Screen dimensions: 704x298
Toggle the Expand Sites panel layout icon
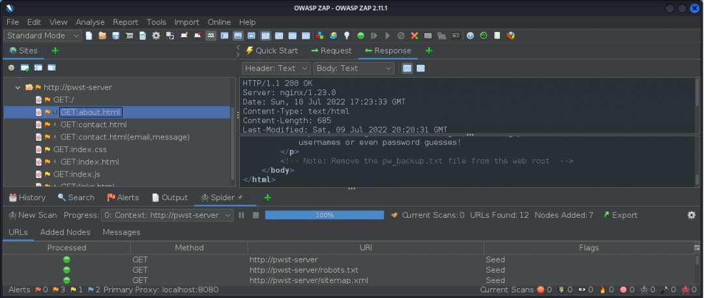[x=224, y=35]
